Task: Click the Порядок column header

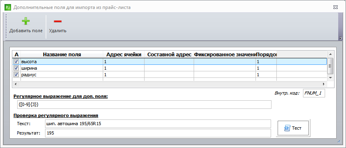Action: click(266, 55)
